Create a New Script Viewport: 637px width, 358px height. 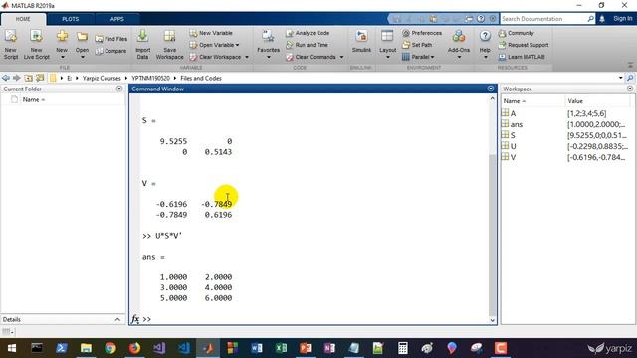click(11, 45)
